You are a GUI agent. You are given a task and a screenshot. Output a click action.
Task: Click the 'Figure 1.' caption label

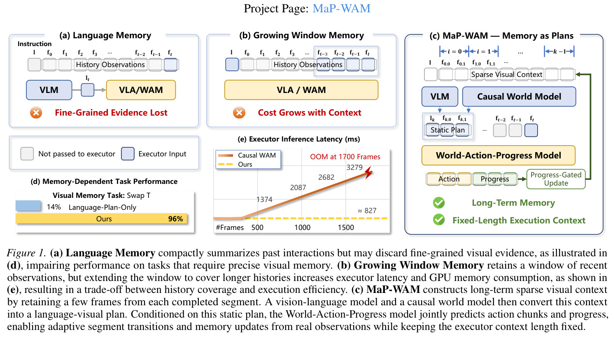click(x=27, y=253)
